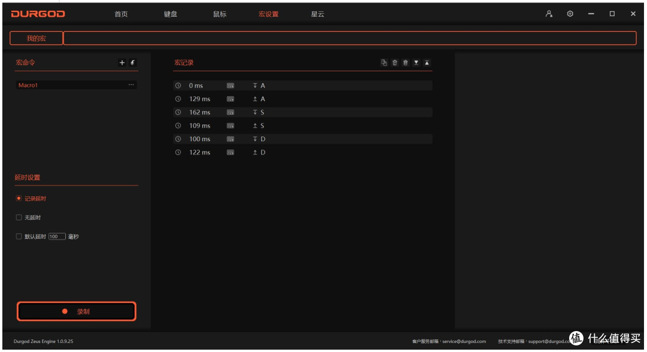Open the Macro1 three-dot options menu
Screen dimensions: 647x352
(131, 84)
